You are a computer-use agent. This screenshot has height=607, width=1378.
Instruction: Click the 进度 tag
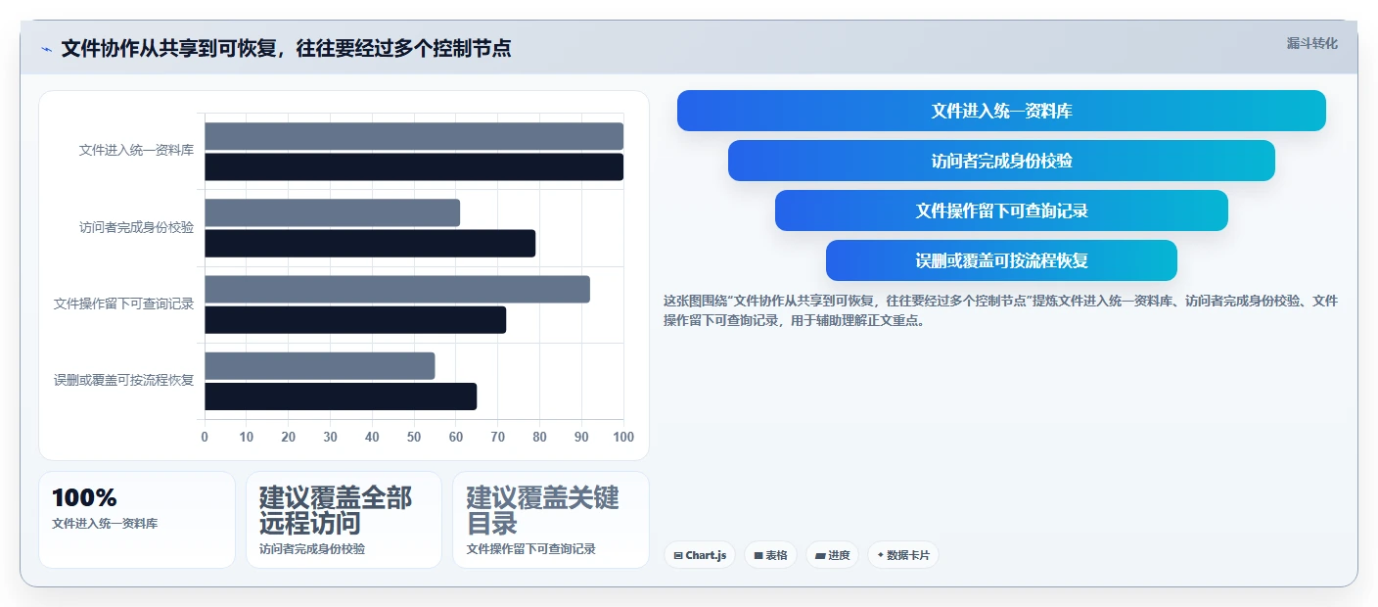832,555
